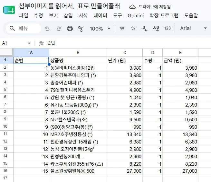The width and height of the screenshot is (211, 182).
Task: Click the 상품명 header cell
Action: 78,60
